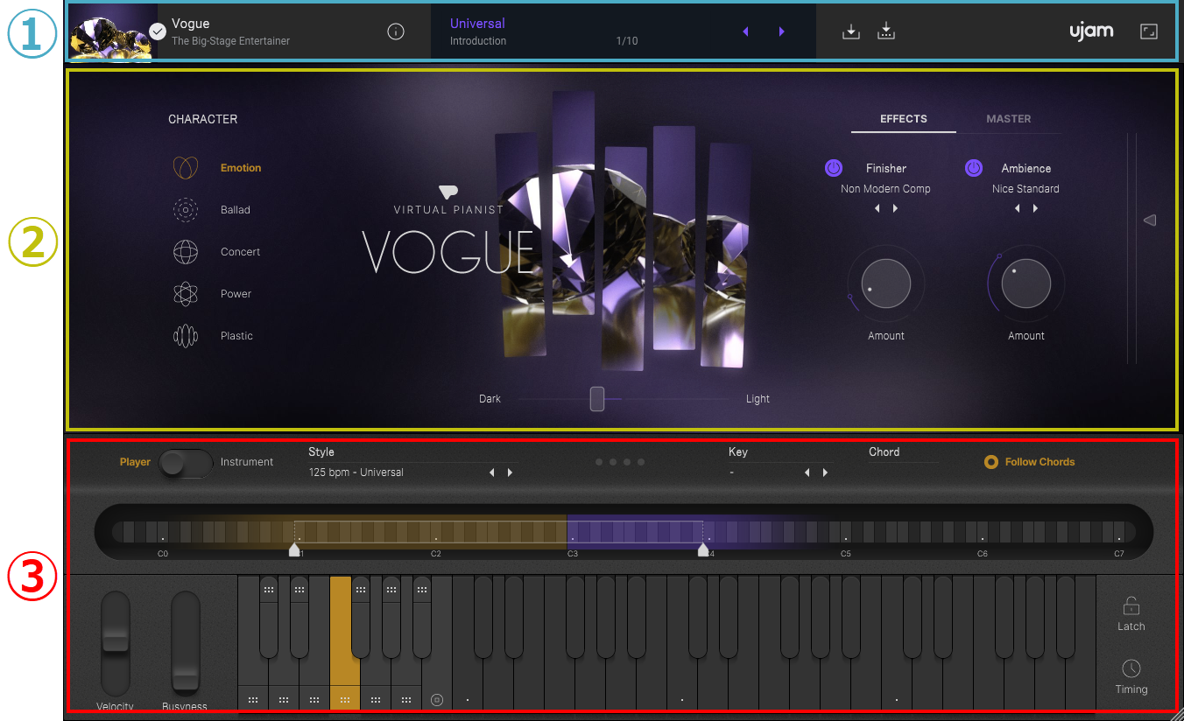The width and height of the screenshot is (1184, 721).
Task: Select the Ballad character icon
Action: pos(186,210)
